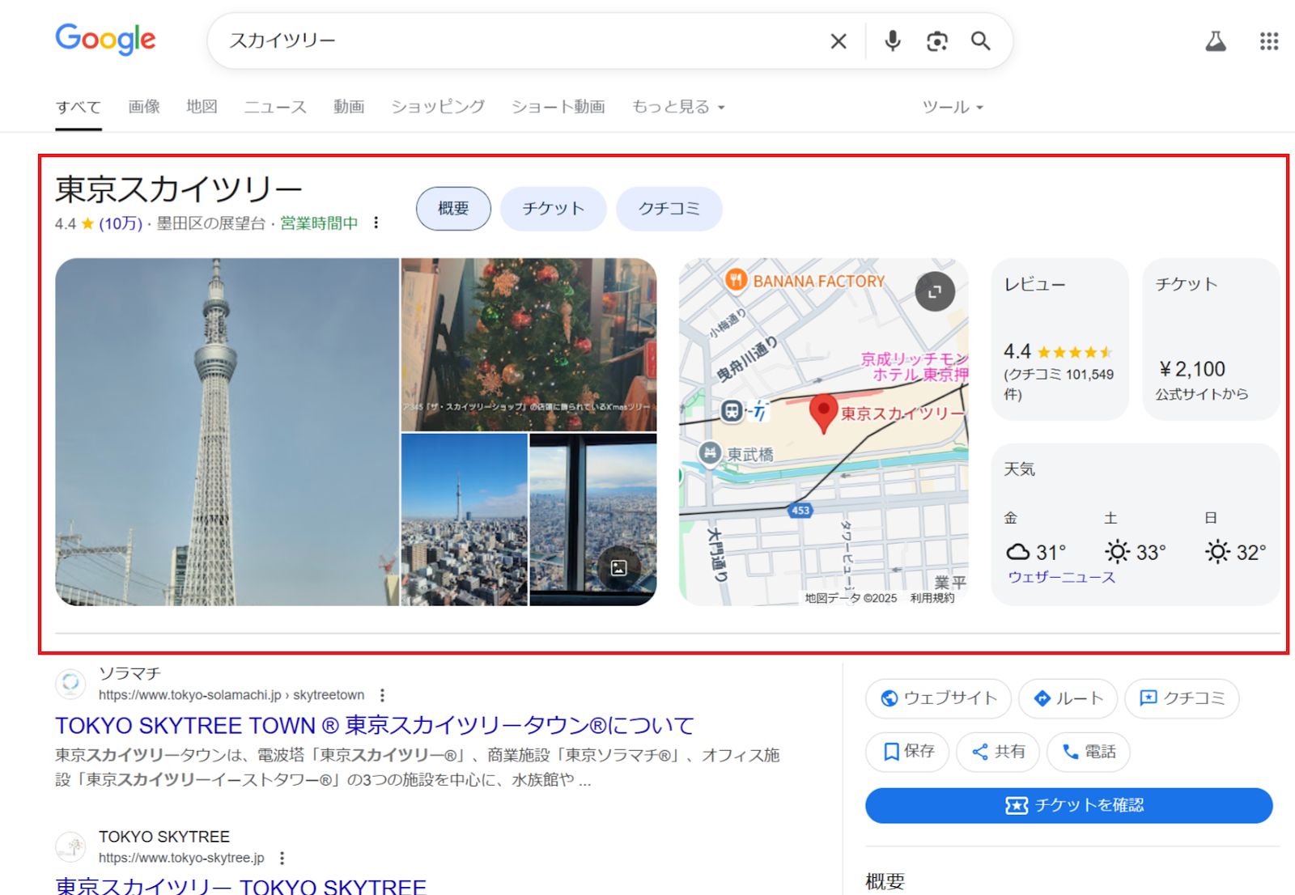Screen dimensions: 1295x895
Task: Click the red 東京スカイツリー map pin
Action: [x=823, y=414]
